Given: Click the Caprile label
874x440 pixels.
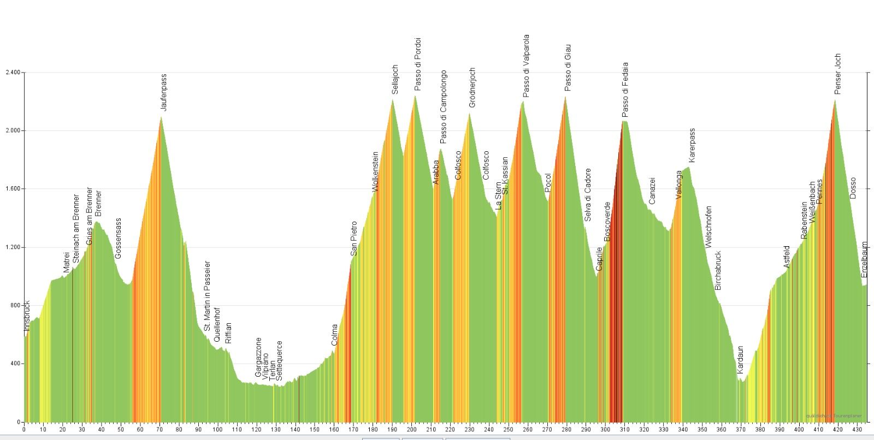Looking at the screenshot, I should click(599, 259).
